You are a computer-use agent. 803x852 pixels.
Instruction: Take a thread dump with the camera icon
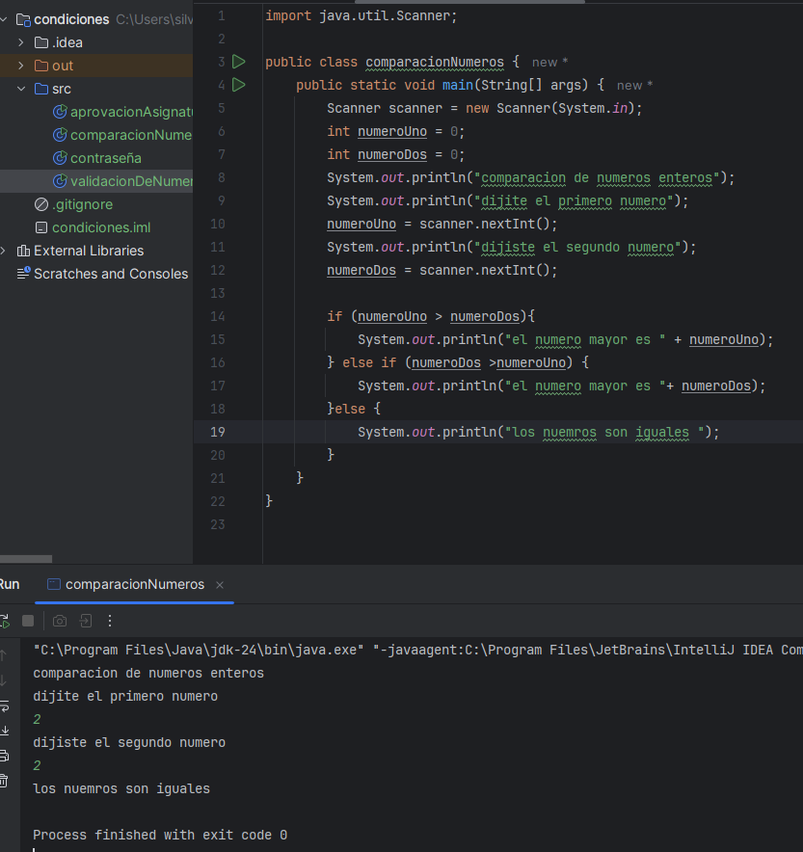(60, 621)
